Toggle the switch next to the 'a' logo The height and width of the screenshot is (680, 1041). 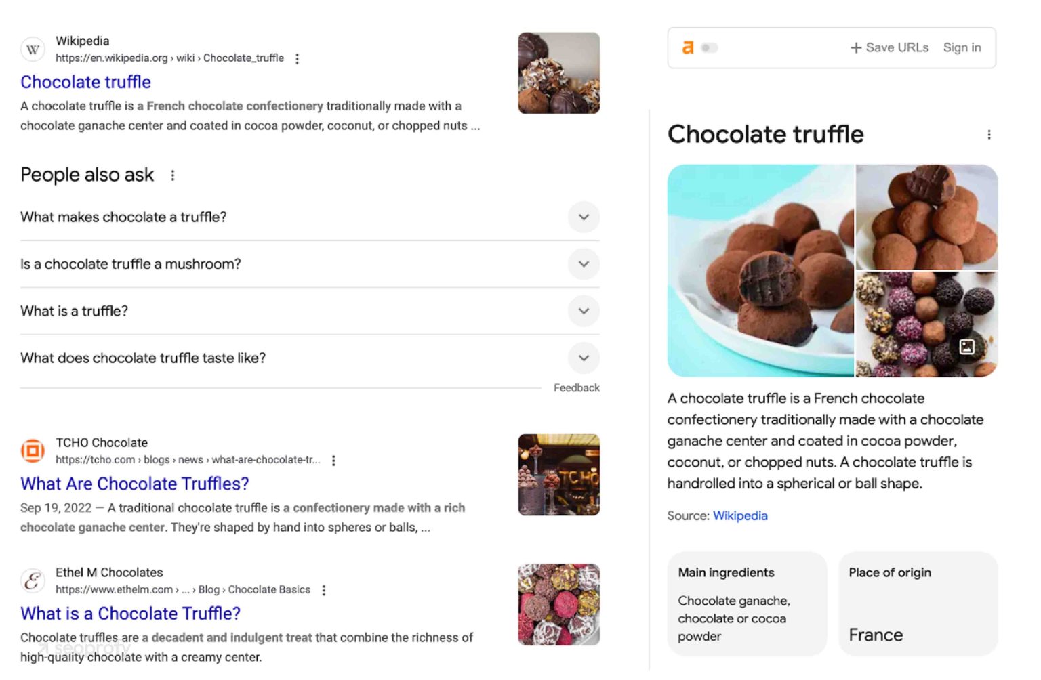point(709,47)
